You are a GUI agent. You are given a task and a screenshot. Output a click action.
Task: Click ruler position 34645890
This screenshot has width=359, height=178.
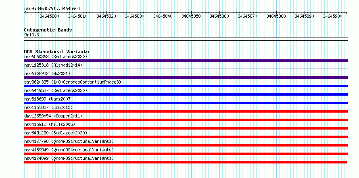click(304, 16)
